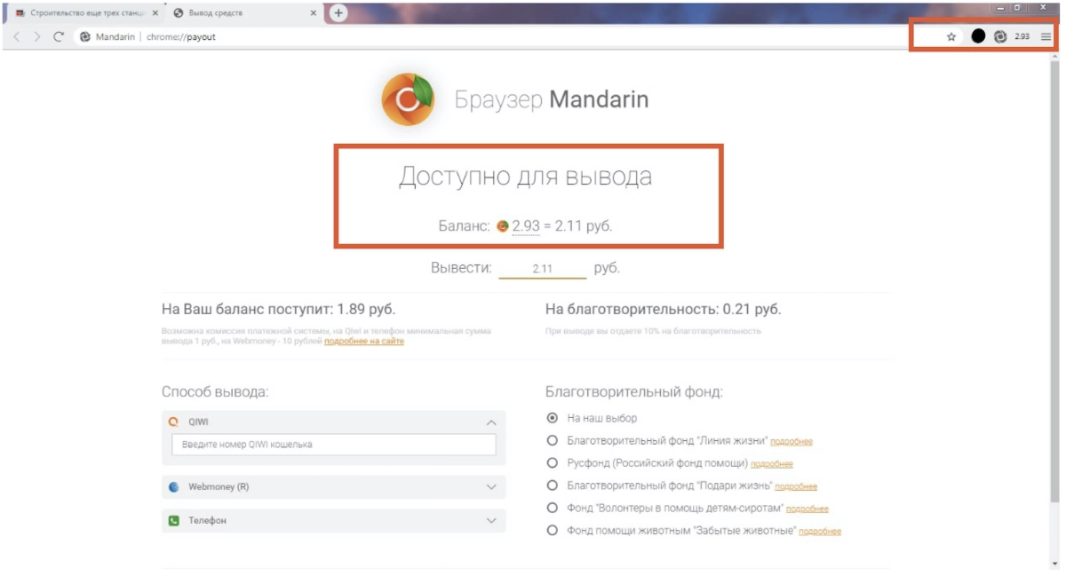Expand the Телефон payout method

[491, 521]
